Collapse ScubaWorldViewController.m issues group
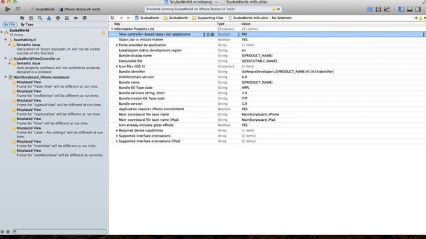The image size is (426, 239). click(x=6, y=58)
